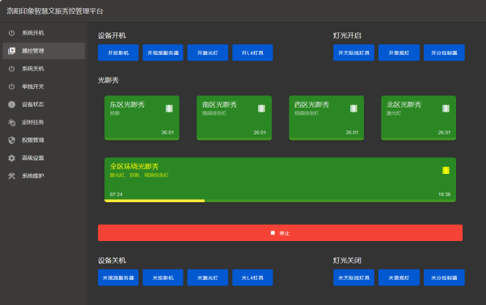Click the 开天际线灯具 button

click(353, 53)
